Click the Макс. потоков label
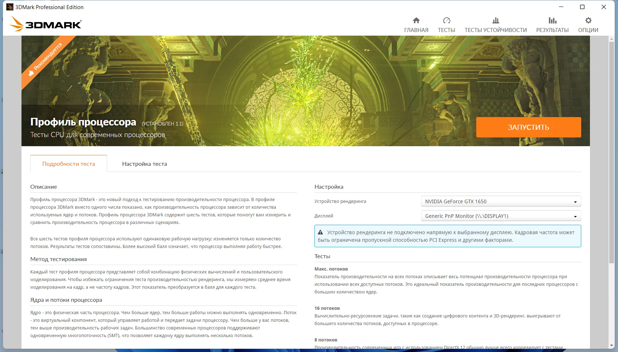The height and width of the screenshot is (352, 618). [x=331, y=269]
